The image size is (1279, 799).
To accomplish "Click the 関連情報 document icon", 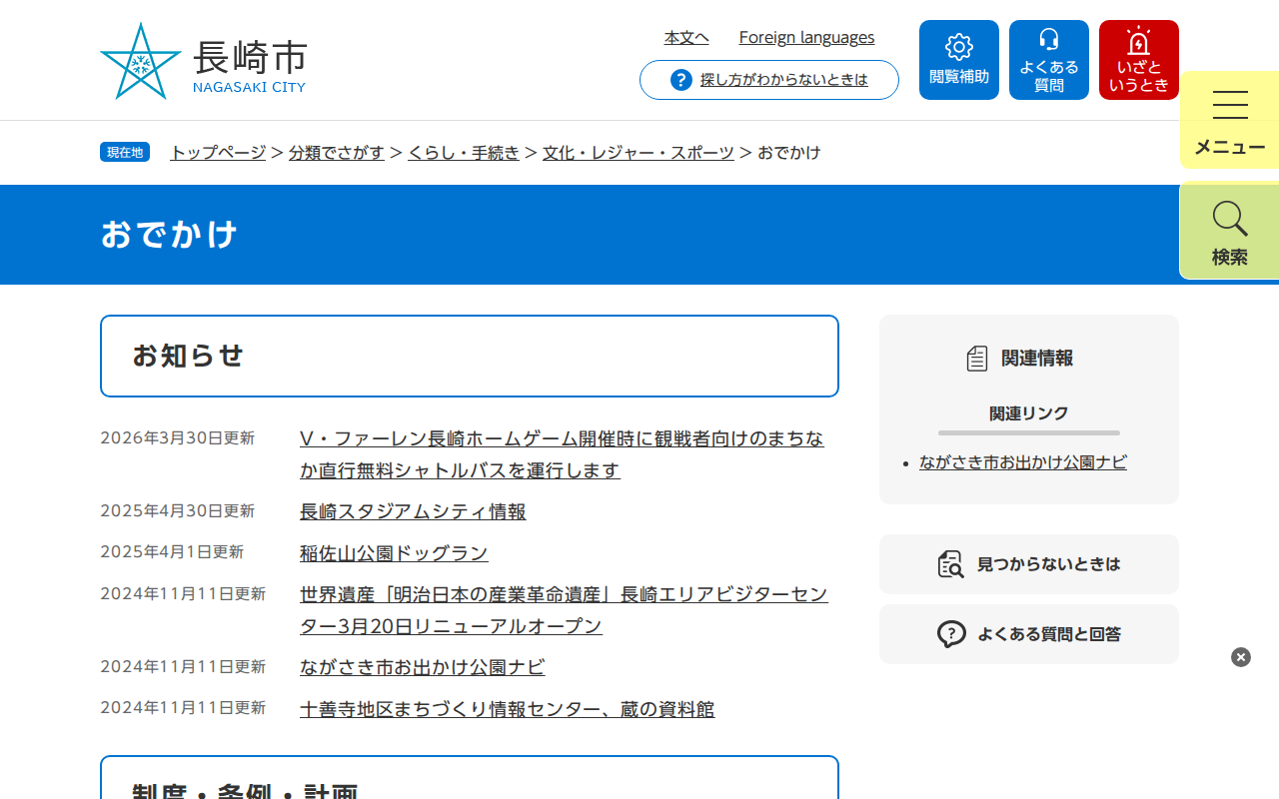I will coord(977,359).
